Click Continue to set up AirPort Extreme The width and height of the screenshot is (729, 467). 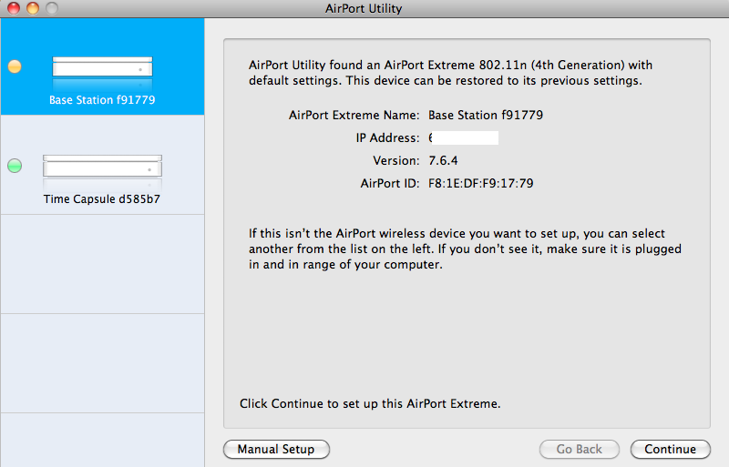coord(671,450)
